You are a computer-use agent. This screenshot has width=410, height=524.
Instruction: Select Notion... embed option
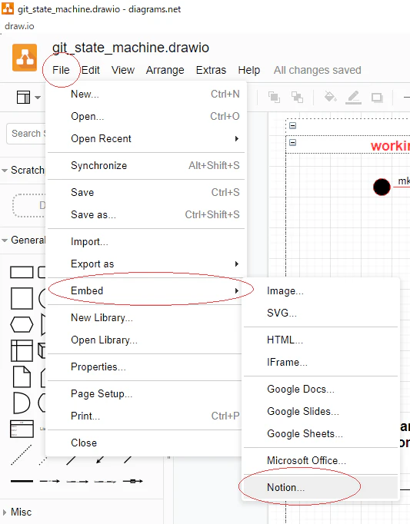click(321, 488)
